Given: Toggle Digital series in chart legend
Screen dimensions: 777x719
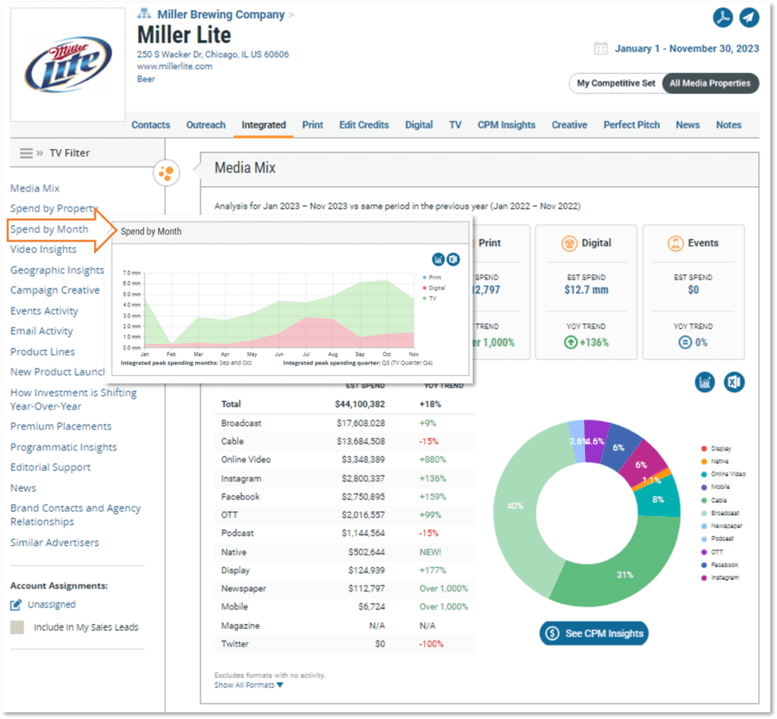Looking at the screenshot, I should point(433,288).
